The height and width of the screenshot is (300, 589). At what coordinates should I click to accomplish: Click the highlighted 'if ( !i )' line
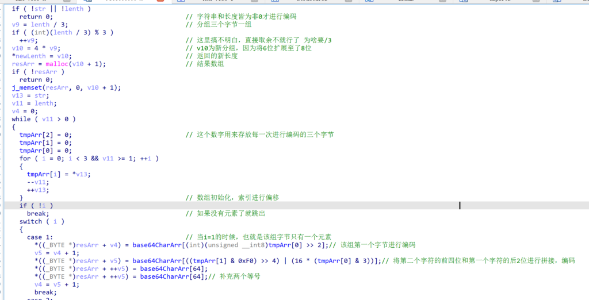36,205
